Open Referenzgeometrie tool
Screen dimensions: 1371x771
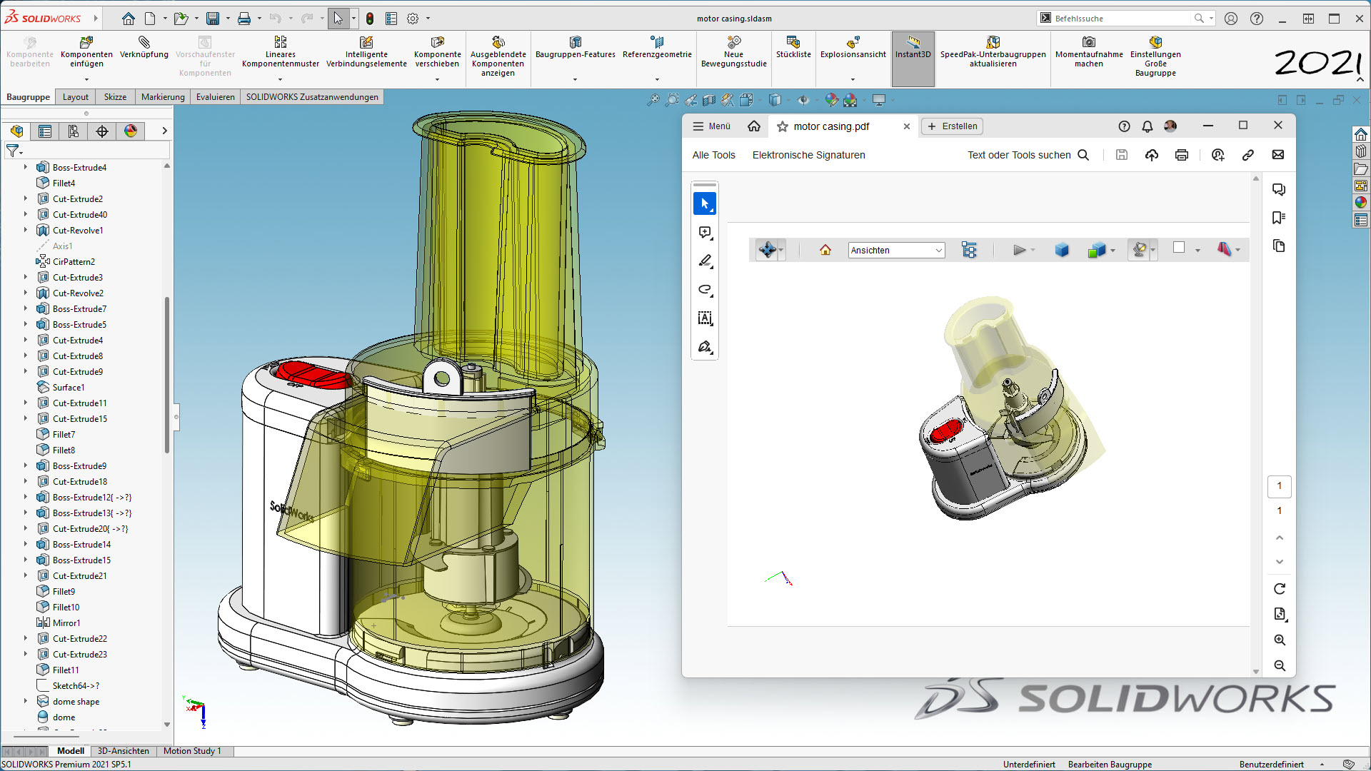[657, 48]
